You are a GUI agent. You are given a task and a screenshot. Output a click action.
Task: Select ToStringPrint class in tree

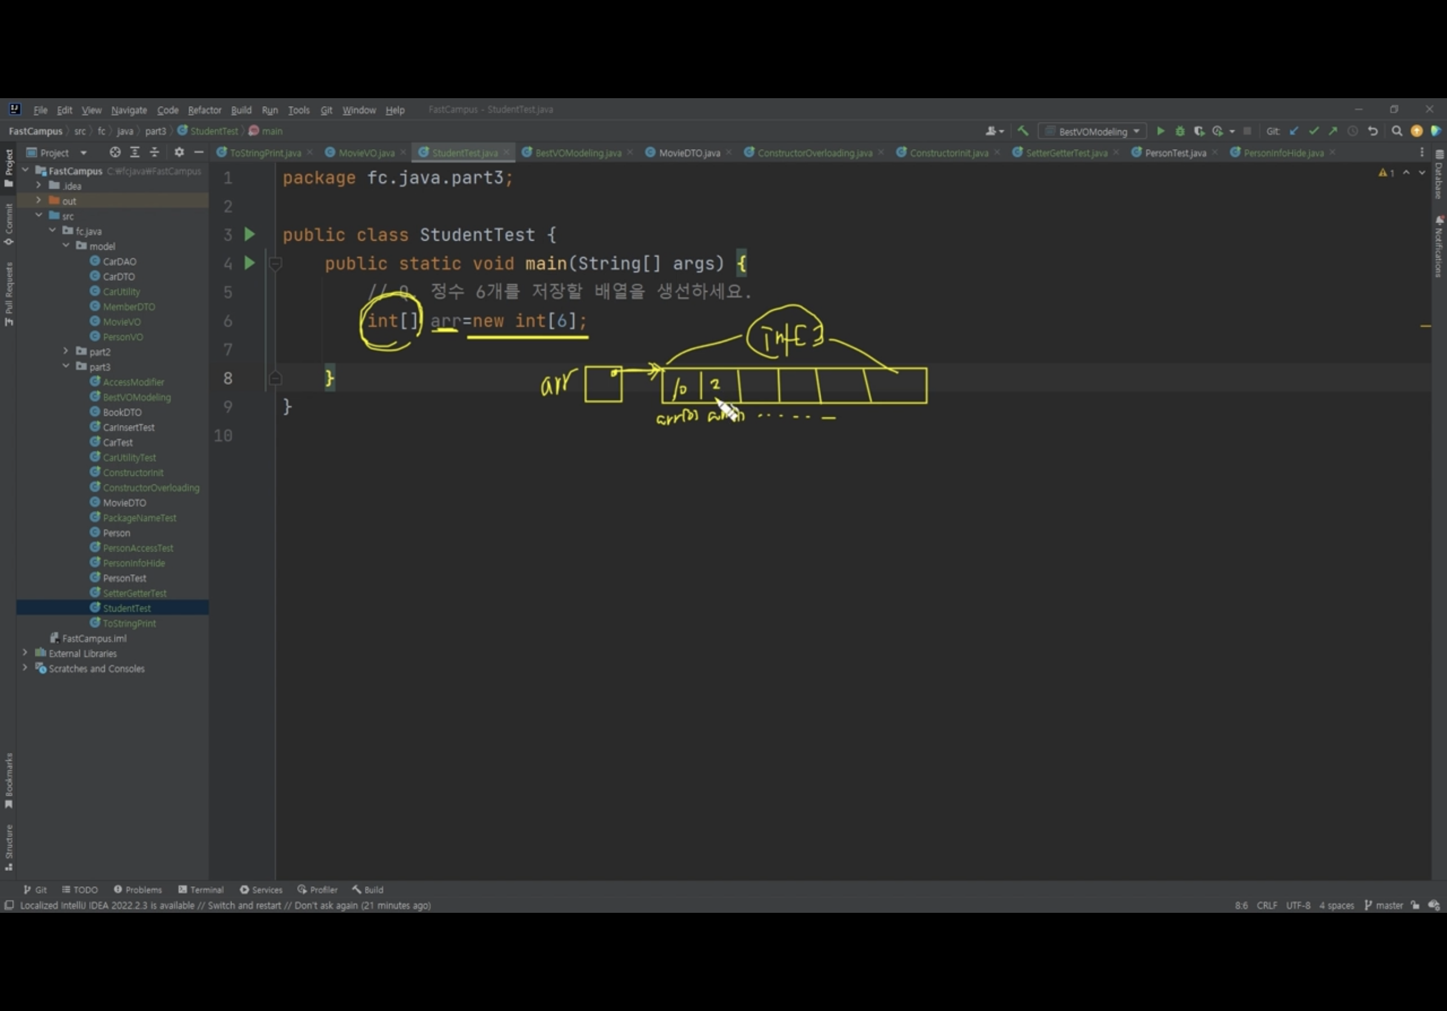[x=129, y=622]
